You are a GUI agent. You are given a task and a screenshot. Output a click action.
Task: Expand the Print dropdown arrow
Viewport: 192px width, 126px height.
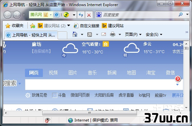pyautogui.click(x=120, y=35)
